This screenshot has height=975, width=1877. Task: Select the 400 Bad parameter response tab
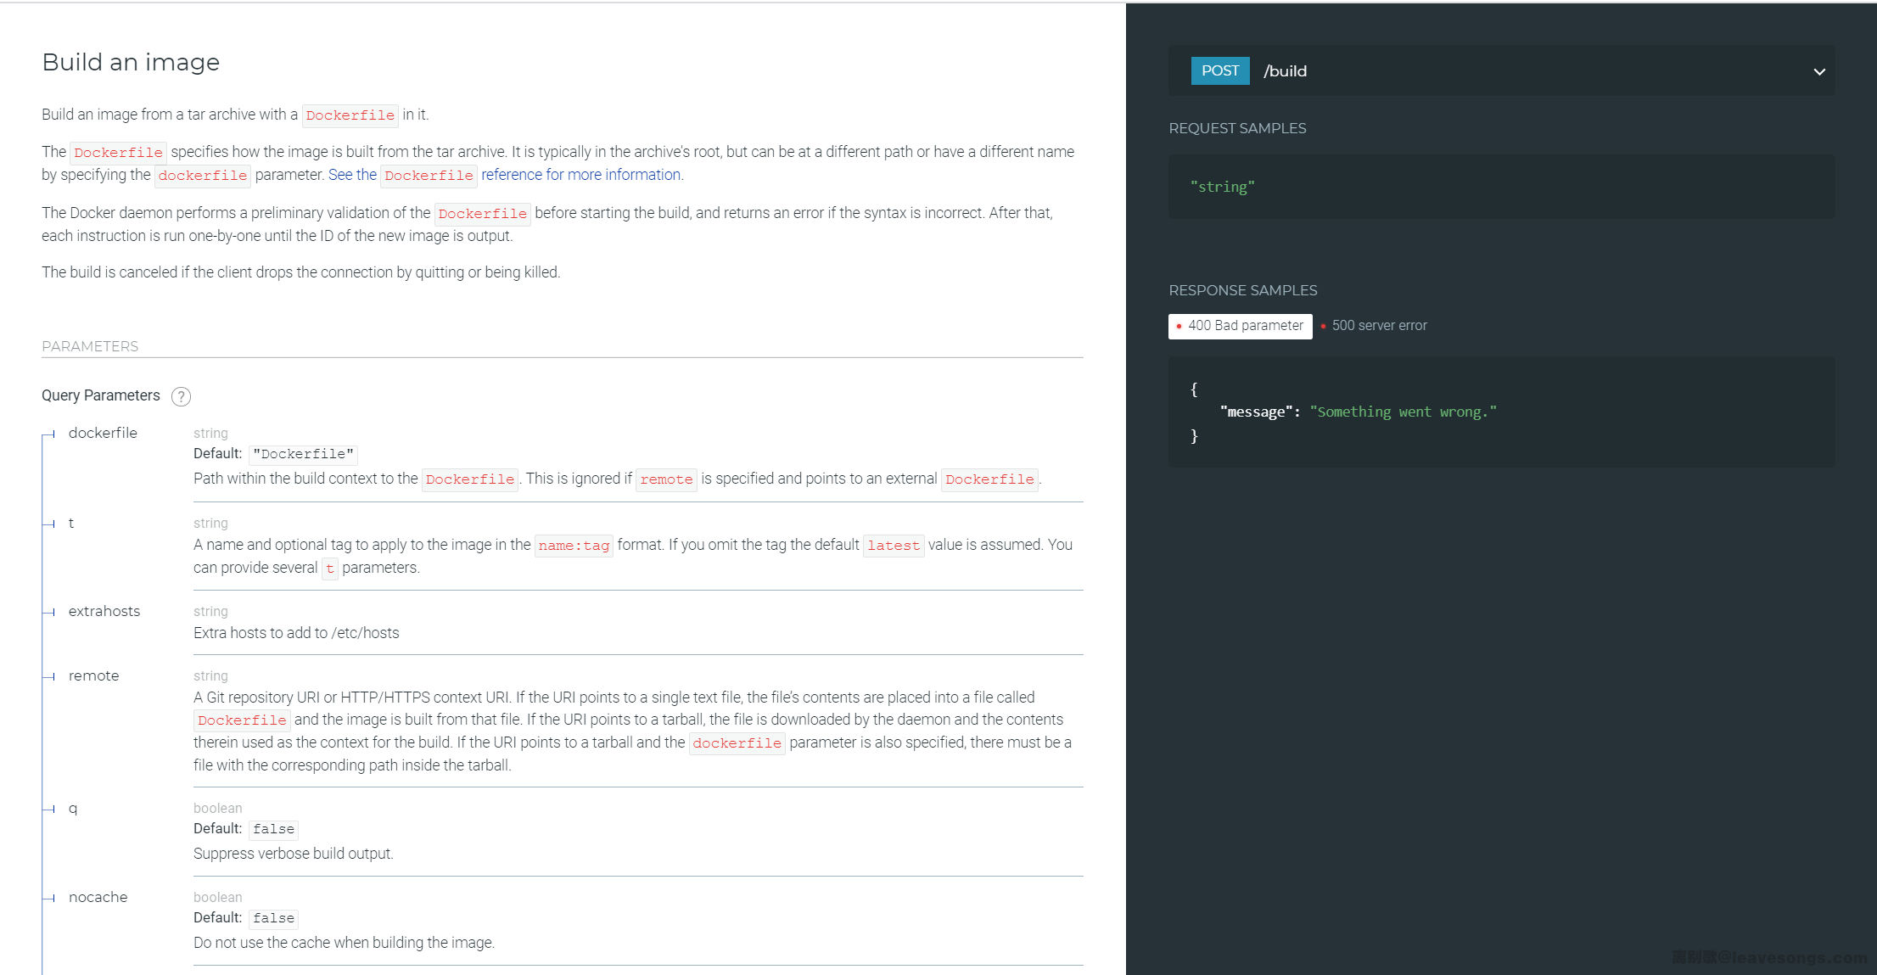pos(1245,326)
